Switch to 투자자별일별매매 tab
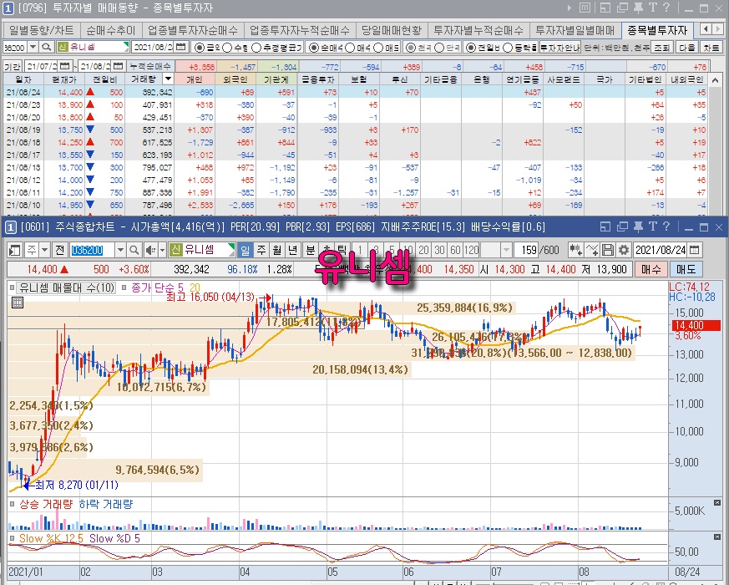The height and width of the screenshot is (585, 729). [x=575, y=30]
